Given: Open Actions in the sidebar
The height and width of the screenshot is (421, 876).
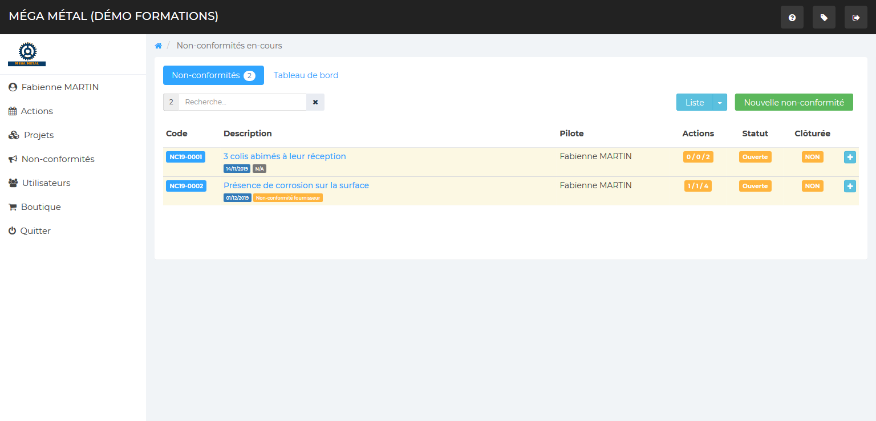Looking at the screenshot, I should pos(36,111).
